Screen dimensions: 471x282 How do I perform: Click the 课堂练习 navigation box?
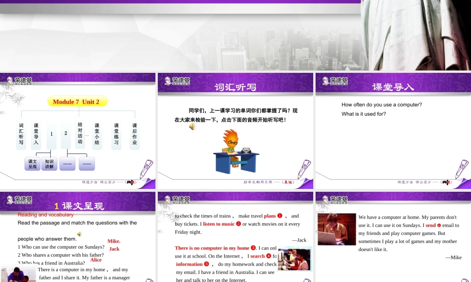point(116,134)
